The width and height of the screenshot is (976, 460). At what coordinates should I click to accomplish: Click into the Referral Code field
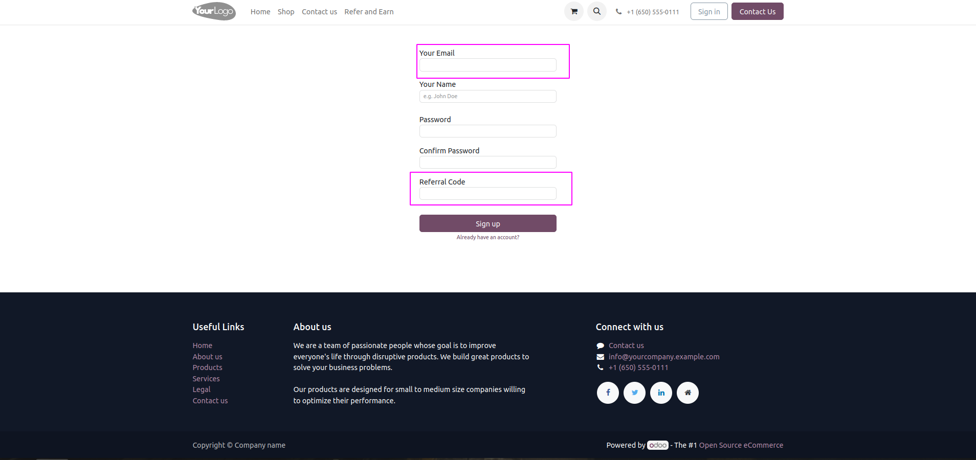click(487, 193)
